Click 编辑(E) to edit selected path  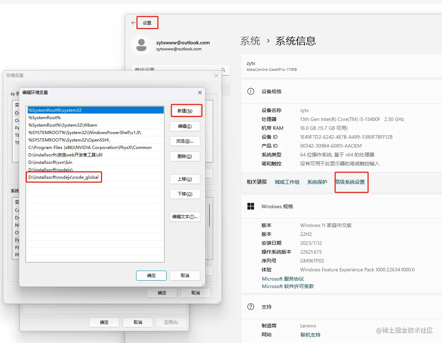(x=185, y=126)
